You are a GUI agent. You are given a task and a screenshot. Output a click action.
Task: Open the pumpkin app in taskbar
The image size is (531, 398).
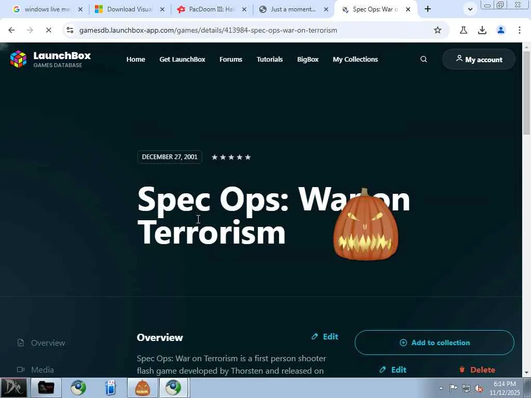[142, 388]
